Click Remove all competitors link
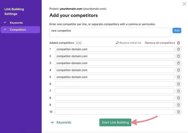Viewport: 188px width, 133px height. 160,43
